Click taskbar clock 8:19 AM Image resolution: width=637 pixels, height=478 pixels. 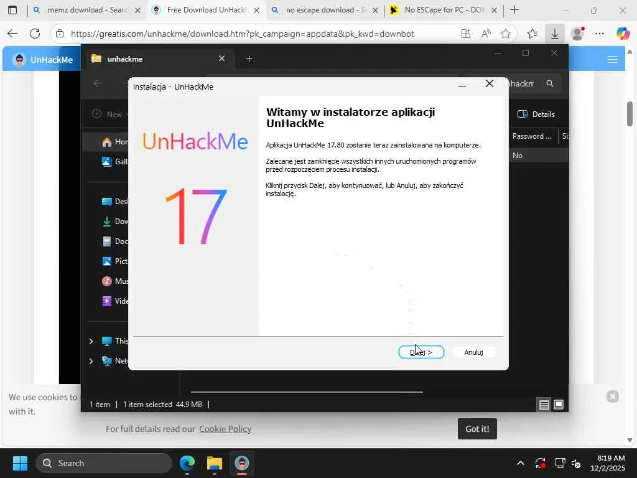tap(608, 463)
